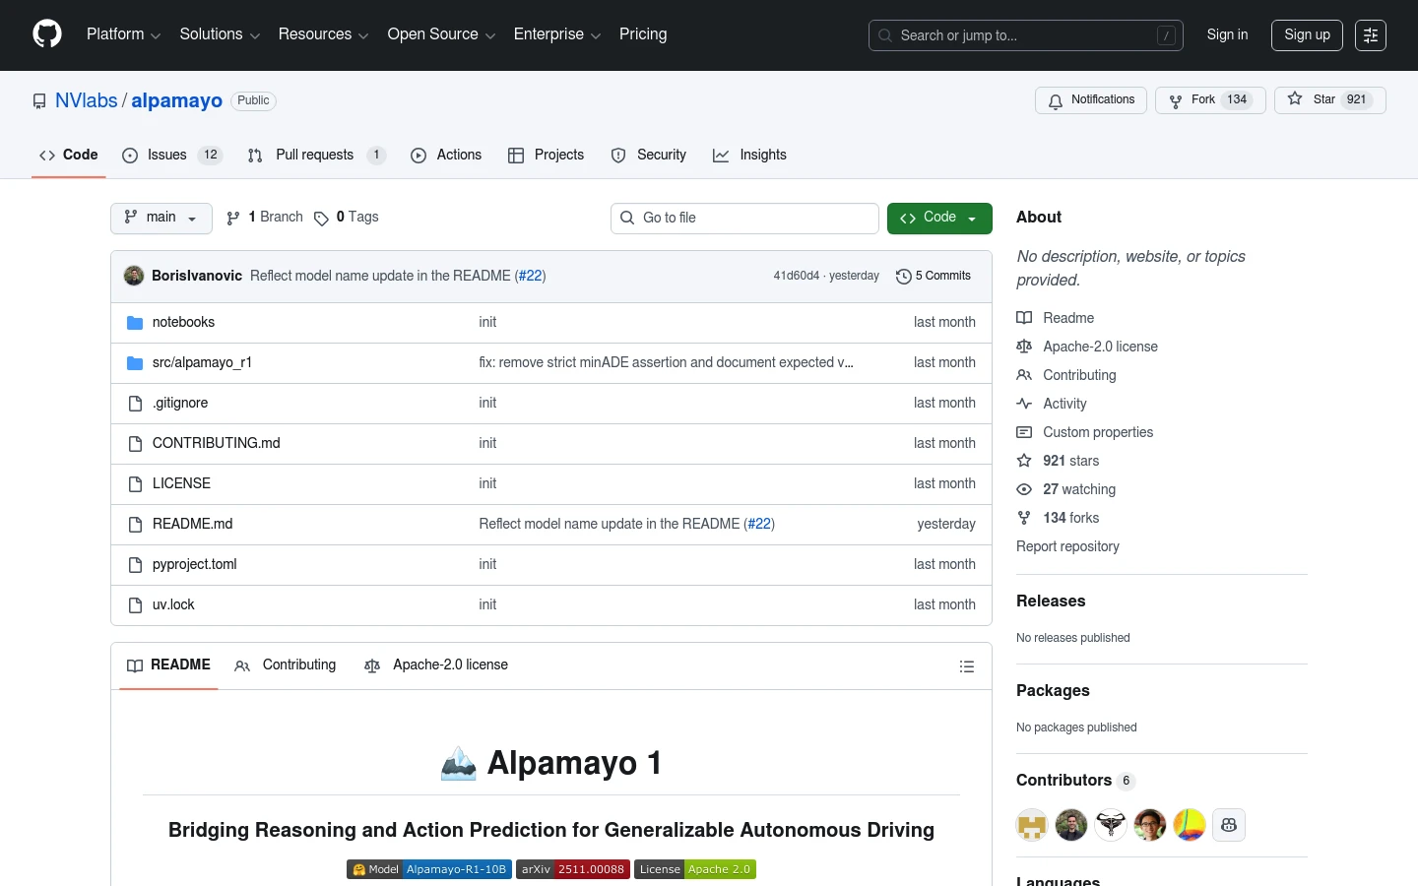Click the Readme book icon in About
The width and height of the screenshot is (1418, 886).
pos(1024,318)
